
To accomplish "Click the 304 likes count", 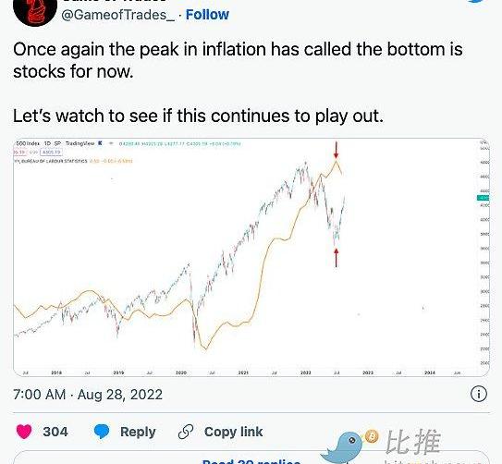I will 55,432.
